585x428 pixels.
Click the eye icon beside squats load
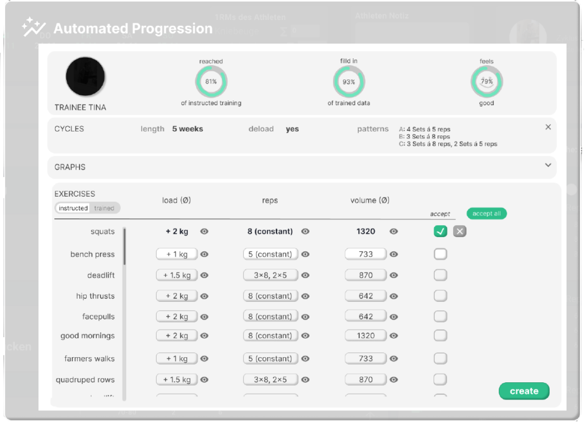205,231
